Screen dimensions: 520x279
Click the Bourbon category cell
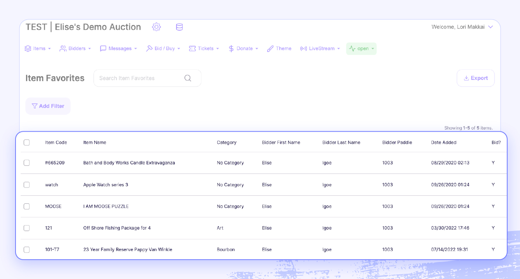(x=226, y=250)
